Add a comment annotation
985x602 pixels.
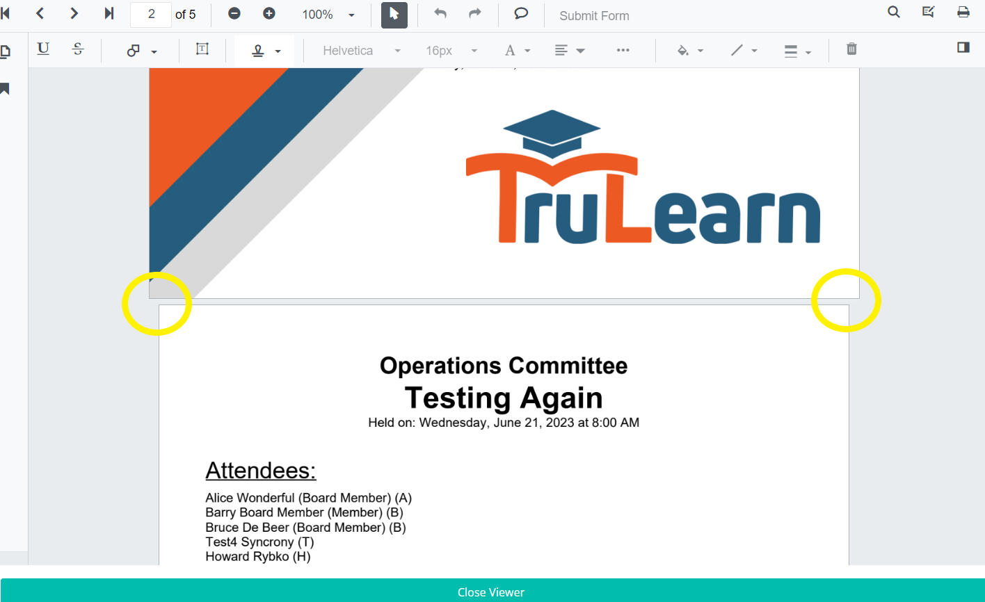(521, 14)
